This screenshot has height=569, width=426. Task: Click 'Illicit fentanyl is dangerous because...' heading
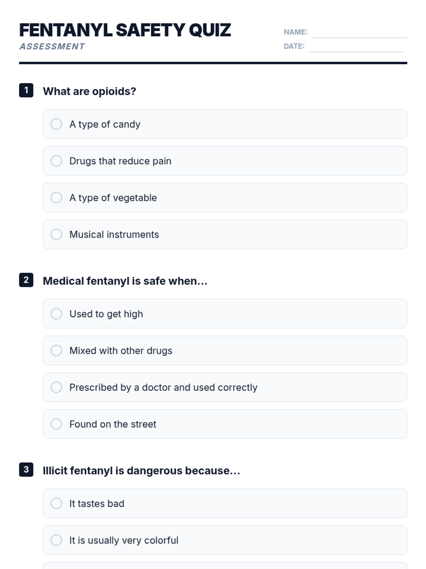(x=141, y=470)
